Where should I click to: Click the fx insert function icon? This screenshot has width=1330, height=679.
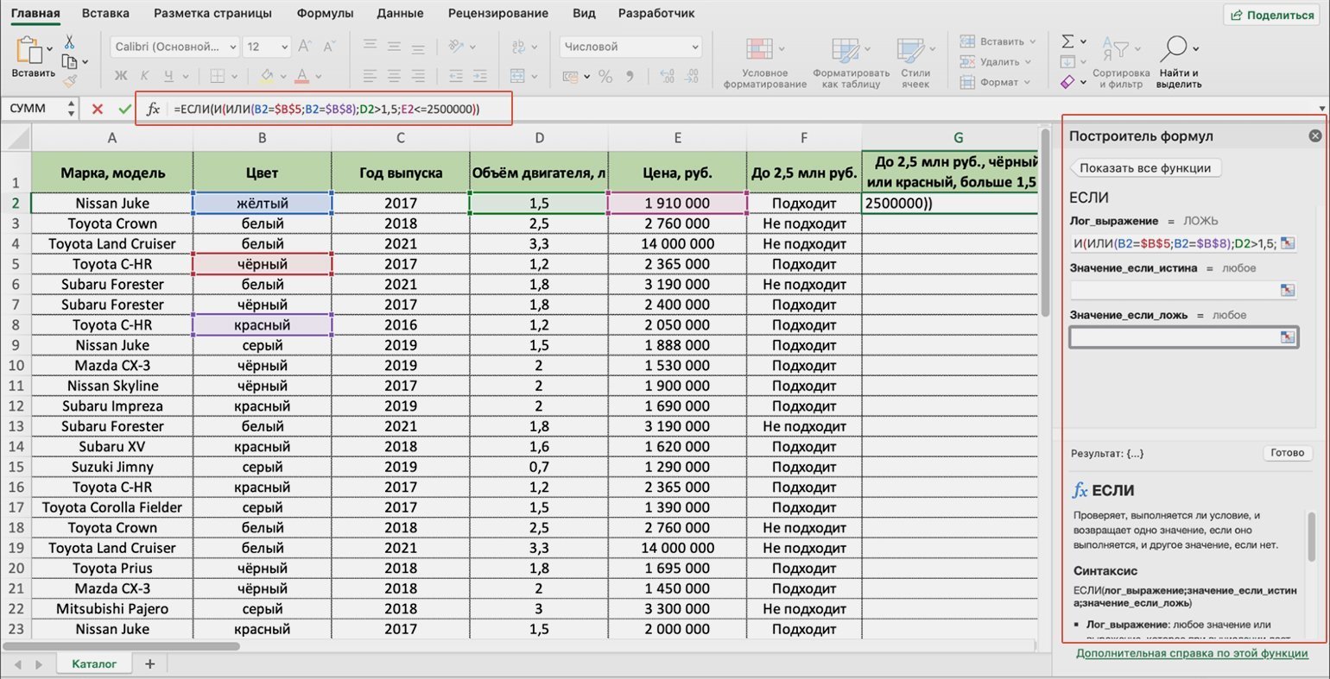click(x=153, y=109)
